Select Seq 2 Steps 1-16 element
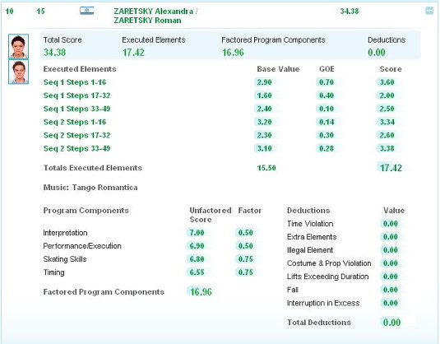 click(75, 122)
